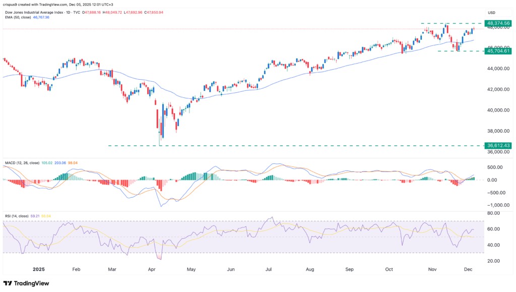Click the May label on time axis

[x=191, y=269]
